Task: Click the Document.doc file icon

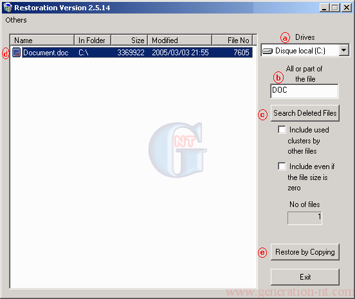Action: click(x=16, y=52)
